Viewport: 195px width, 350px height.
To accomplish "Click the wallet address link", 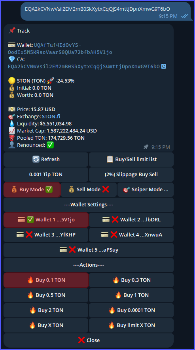I will tap(60, 49).
